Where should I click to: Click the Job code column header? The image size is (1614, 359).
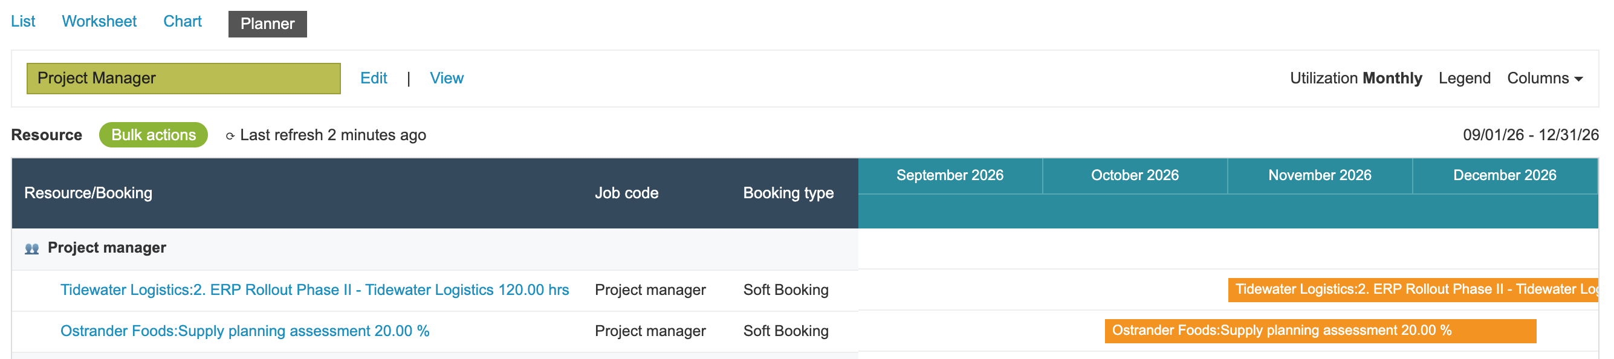626,193
